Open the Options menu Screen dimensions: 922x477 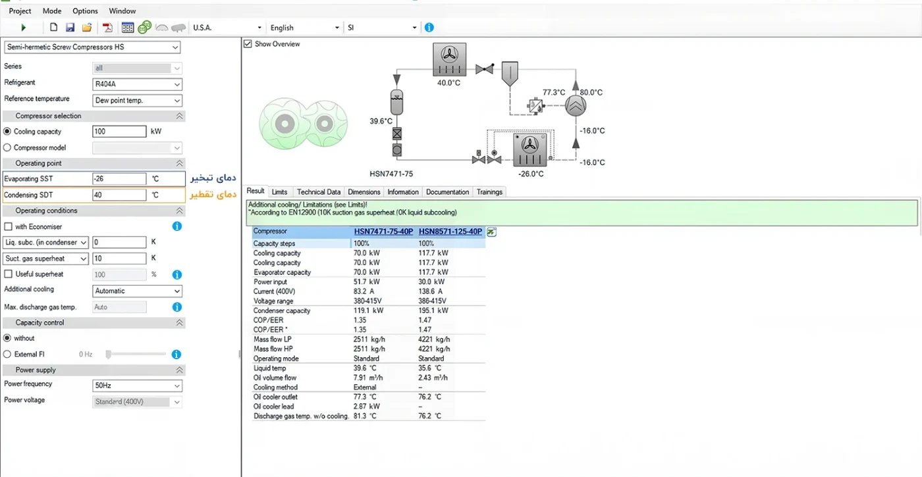coord(85,11)
